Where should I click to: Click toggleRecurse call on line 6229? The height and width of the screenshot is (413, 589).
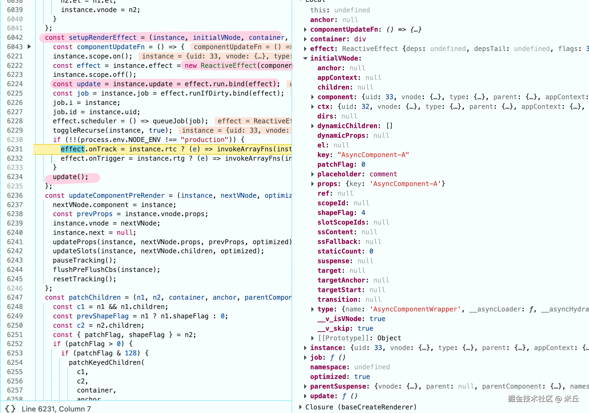pyautogui.click(x=112, y=130)
